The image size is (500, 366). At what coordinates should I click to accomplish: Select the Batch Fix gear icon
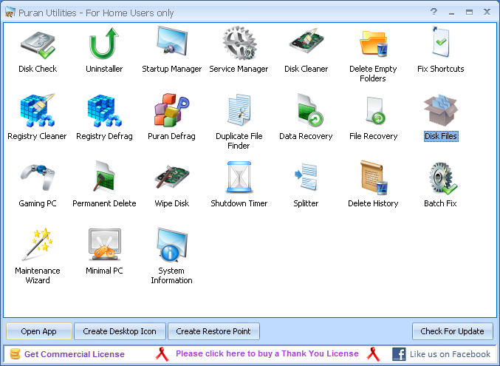[442, 178]
